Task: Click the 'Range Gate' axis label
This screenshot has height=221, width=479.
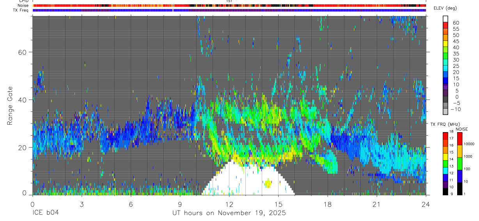Action: [10, 105]
